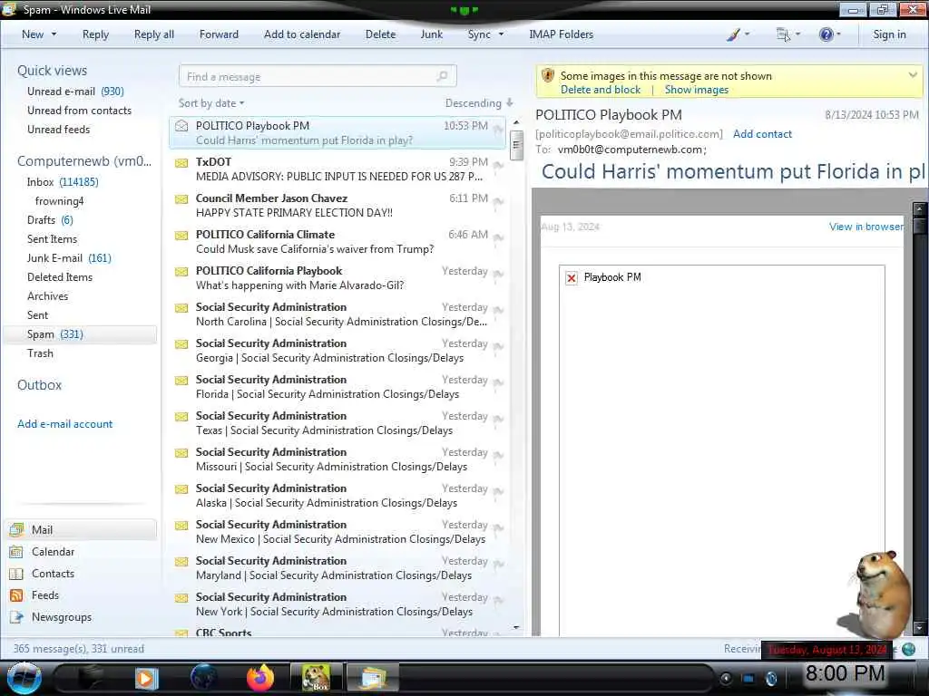Click Show images link
The width and height of the screenshot is (929, 696).
696,90
